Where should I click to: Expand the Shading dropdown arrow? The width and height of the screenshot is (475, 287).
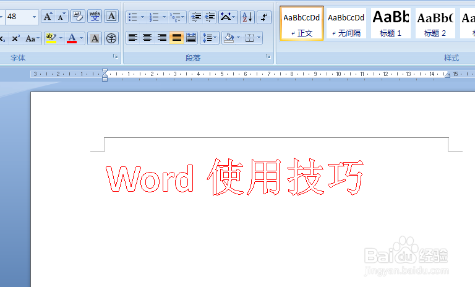pos(238,38)
